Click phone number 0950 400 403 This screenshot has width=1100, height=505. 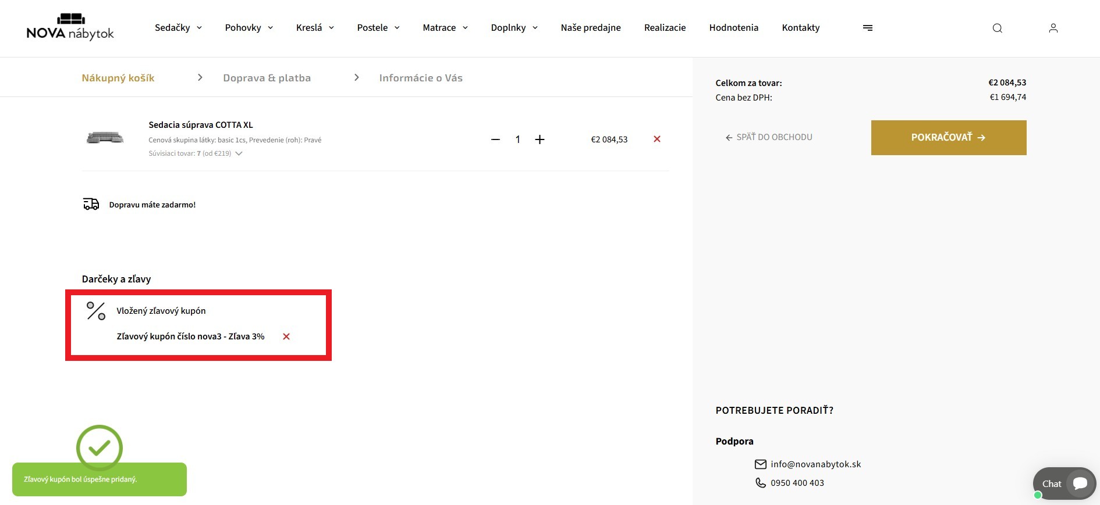pyautogui.click(x=797, y=483)
